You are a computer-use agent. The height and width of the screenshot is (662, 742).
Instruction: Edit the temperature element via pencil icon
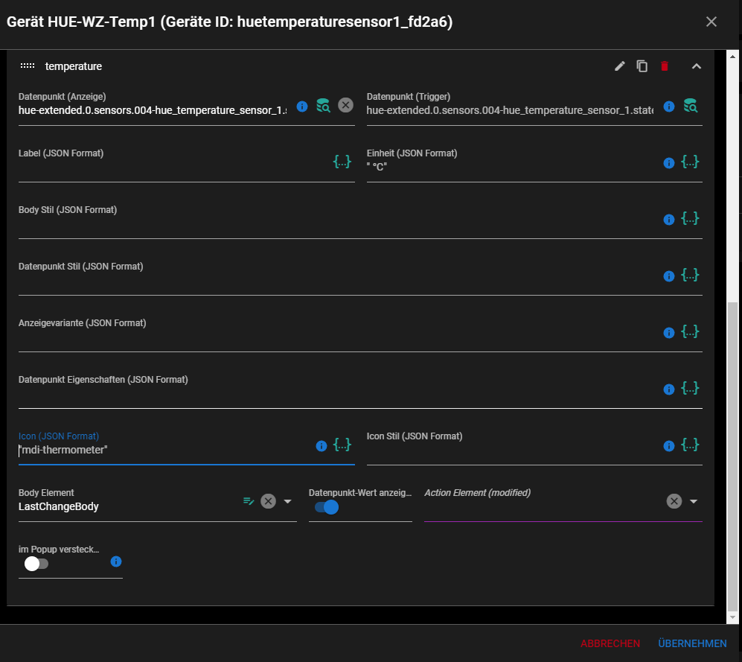pos(619,66)
